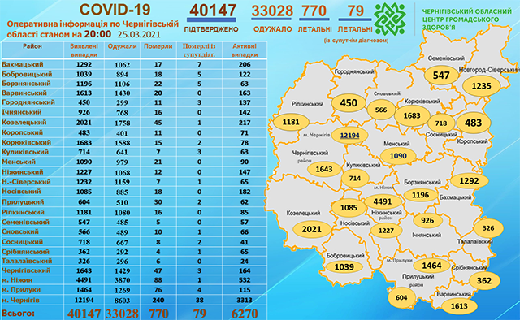
Task: Click the 1090 Менський map bubble
Action: [398, 155]
